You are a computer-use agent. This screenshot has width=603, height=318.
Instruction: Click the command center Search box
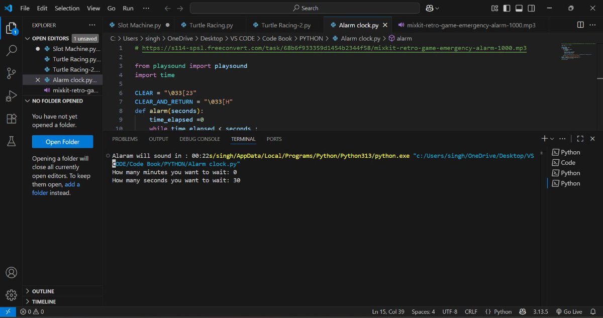pyautogui.click(x=305, y=8)
